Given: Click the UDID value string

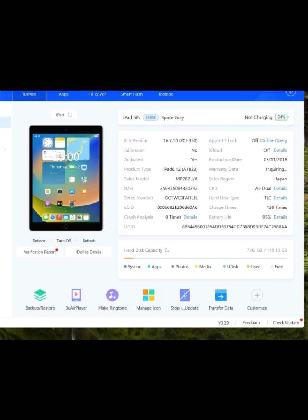Looking at the screenshot, I should click(234, 227).
